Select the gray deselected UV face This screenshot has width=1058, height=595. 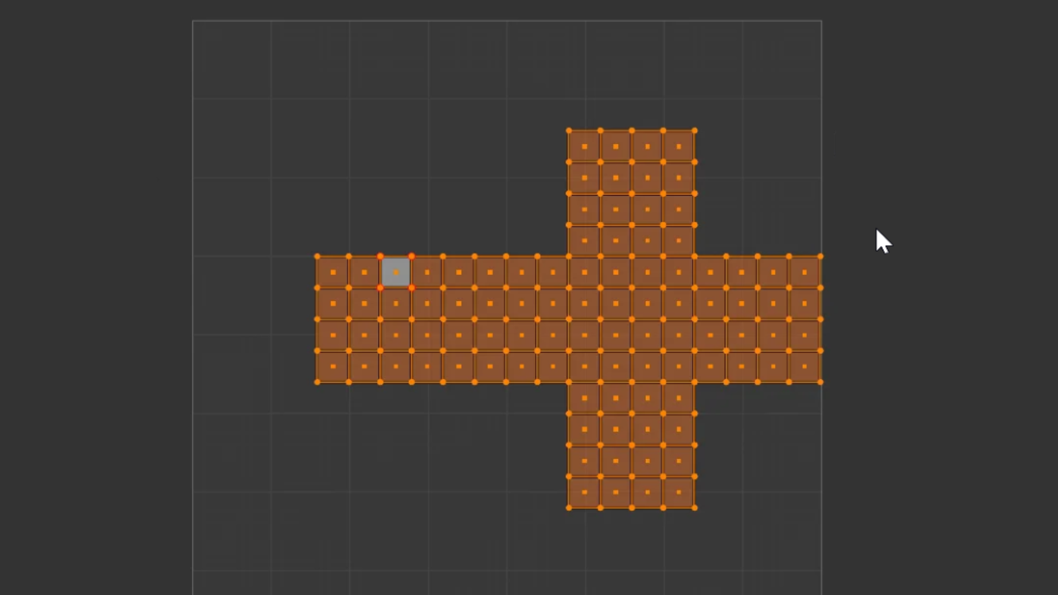396,272
